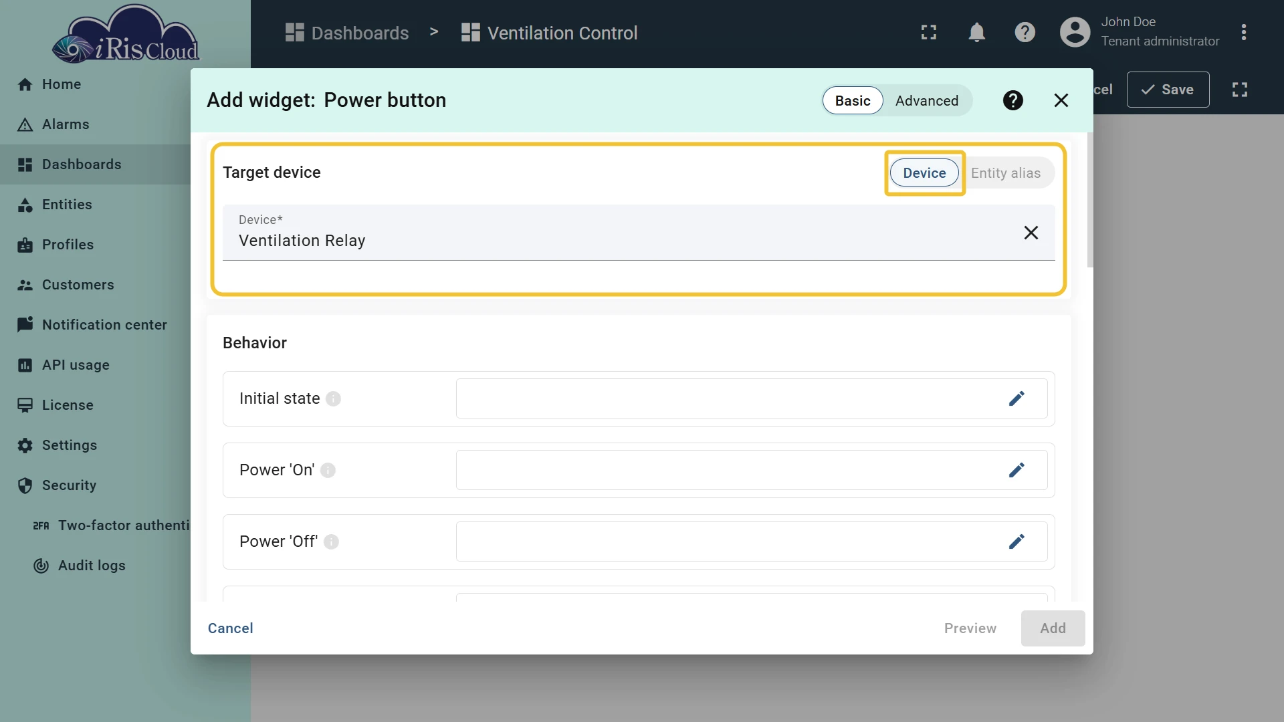Image resolution: width=1284 pixels, height=722 pixels.
Task: Open widget help question mark icon
Action: (x=1012, y=100)
